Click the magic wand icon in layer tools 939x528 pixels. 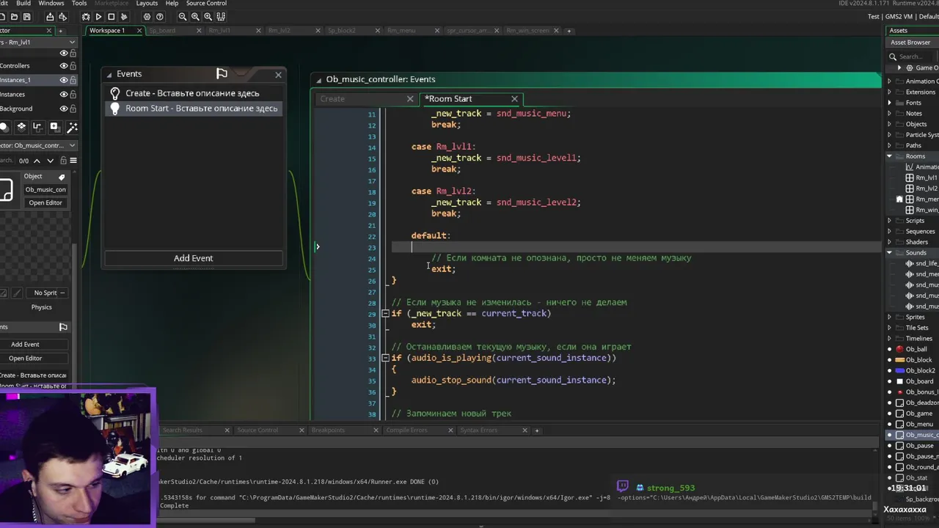72,127
